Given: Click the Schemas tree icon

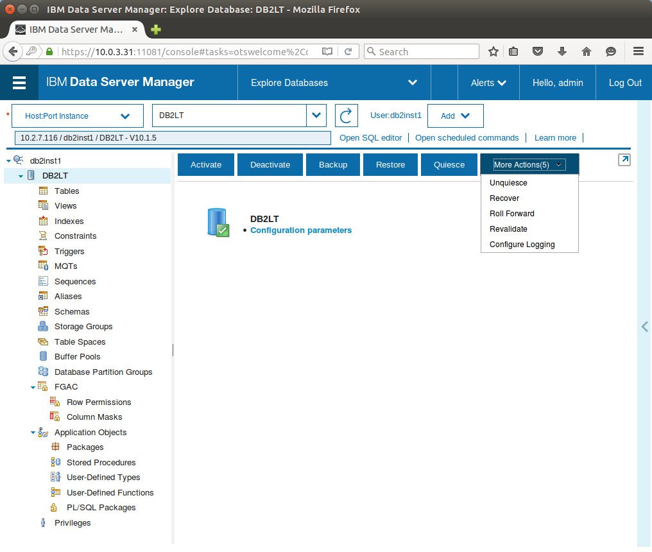Looking at the screenshot, I should point(43,311).
